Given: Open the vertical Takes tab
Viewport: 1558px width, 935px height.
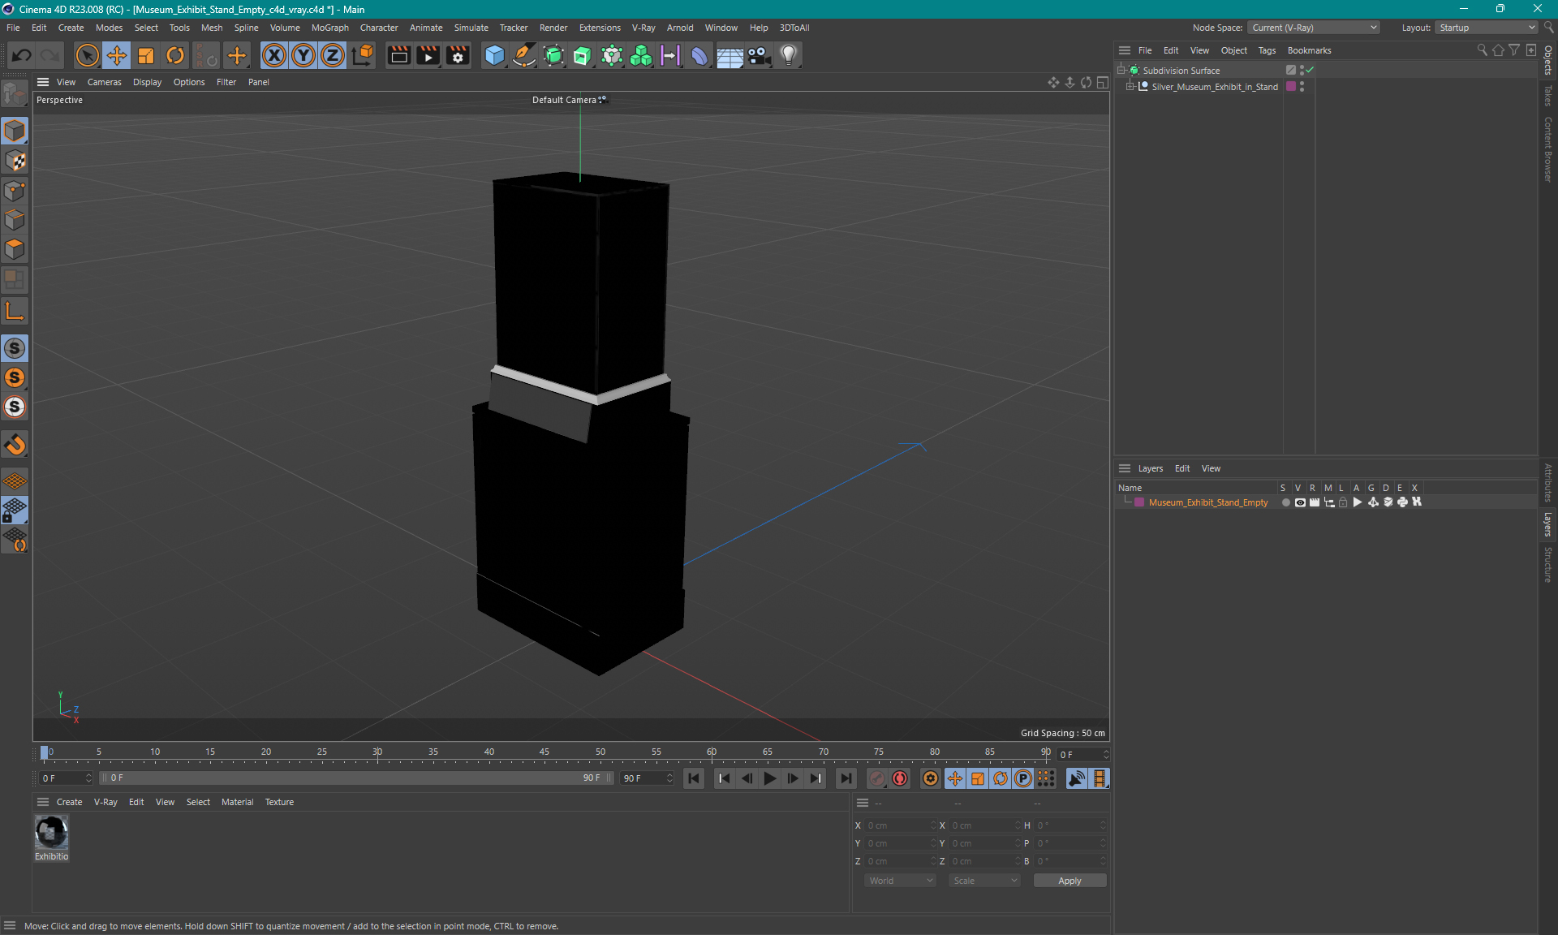Looking at the screenshot, I should click(x=1548, y=96).
